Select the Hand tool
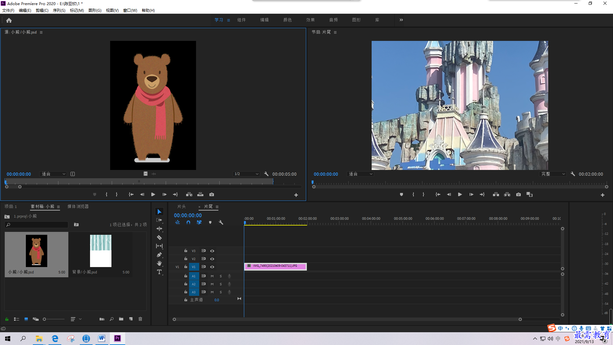 (x=159, y=263)
